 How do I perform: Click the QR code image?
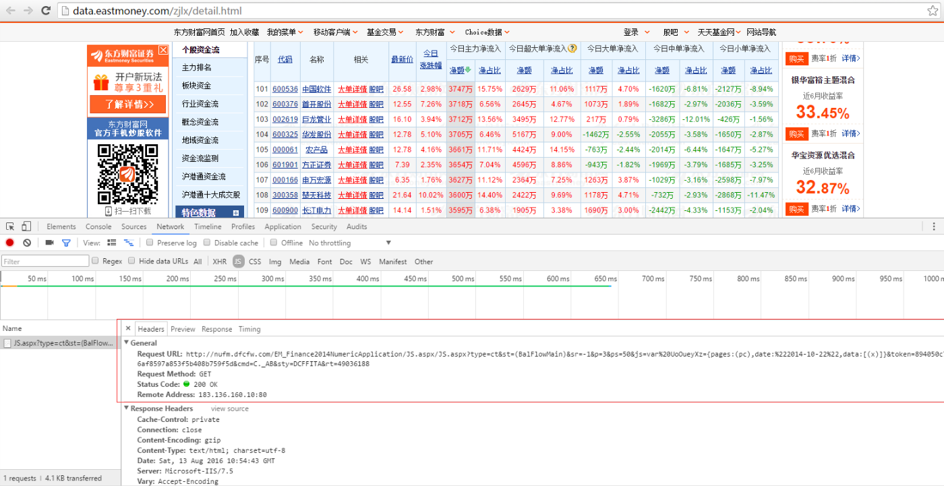[128, 174]
